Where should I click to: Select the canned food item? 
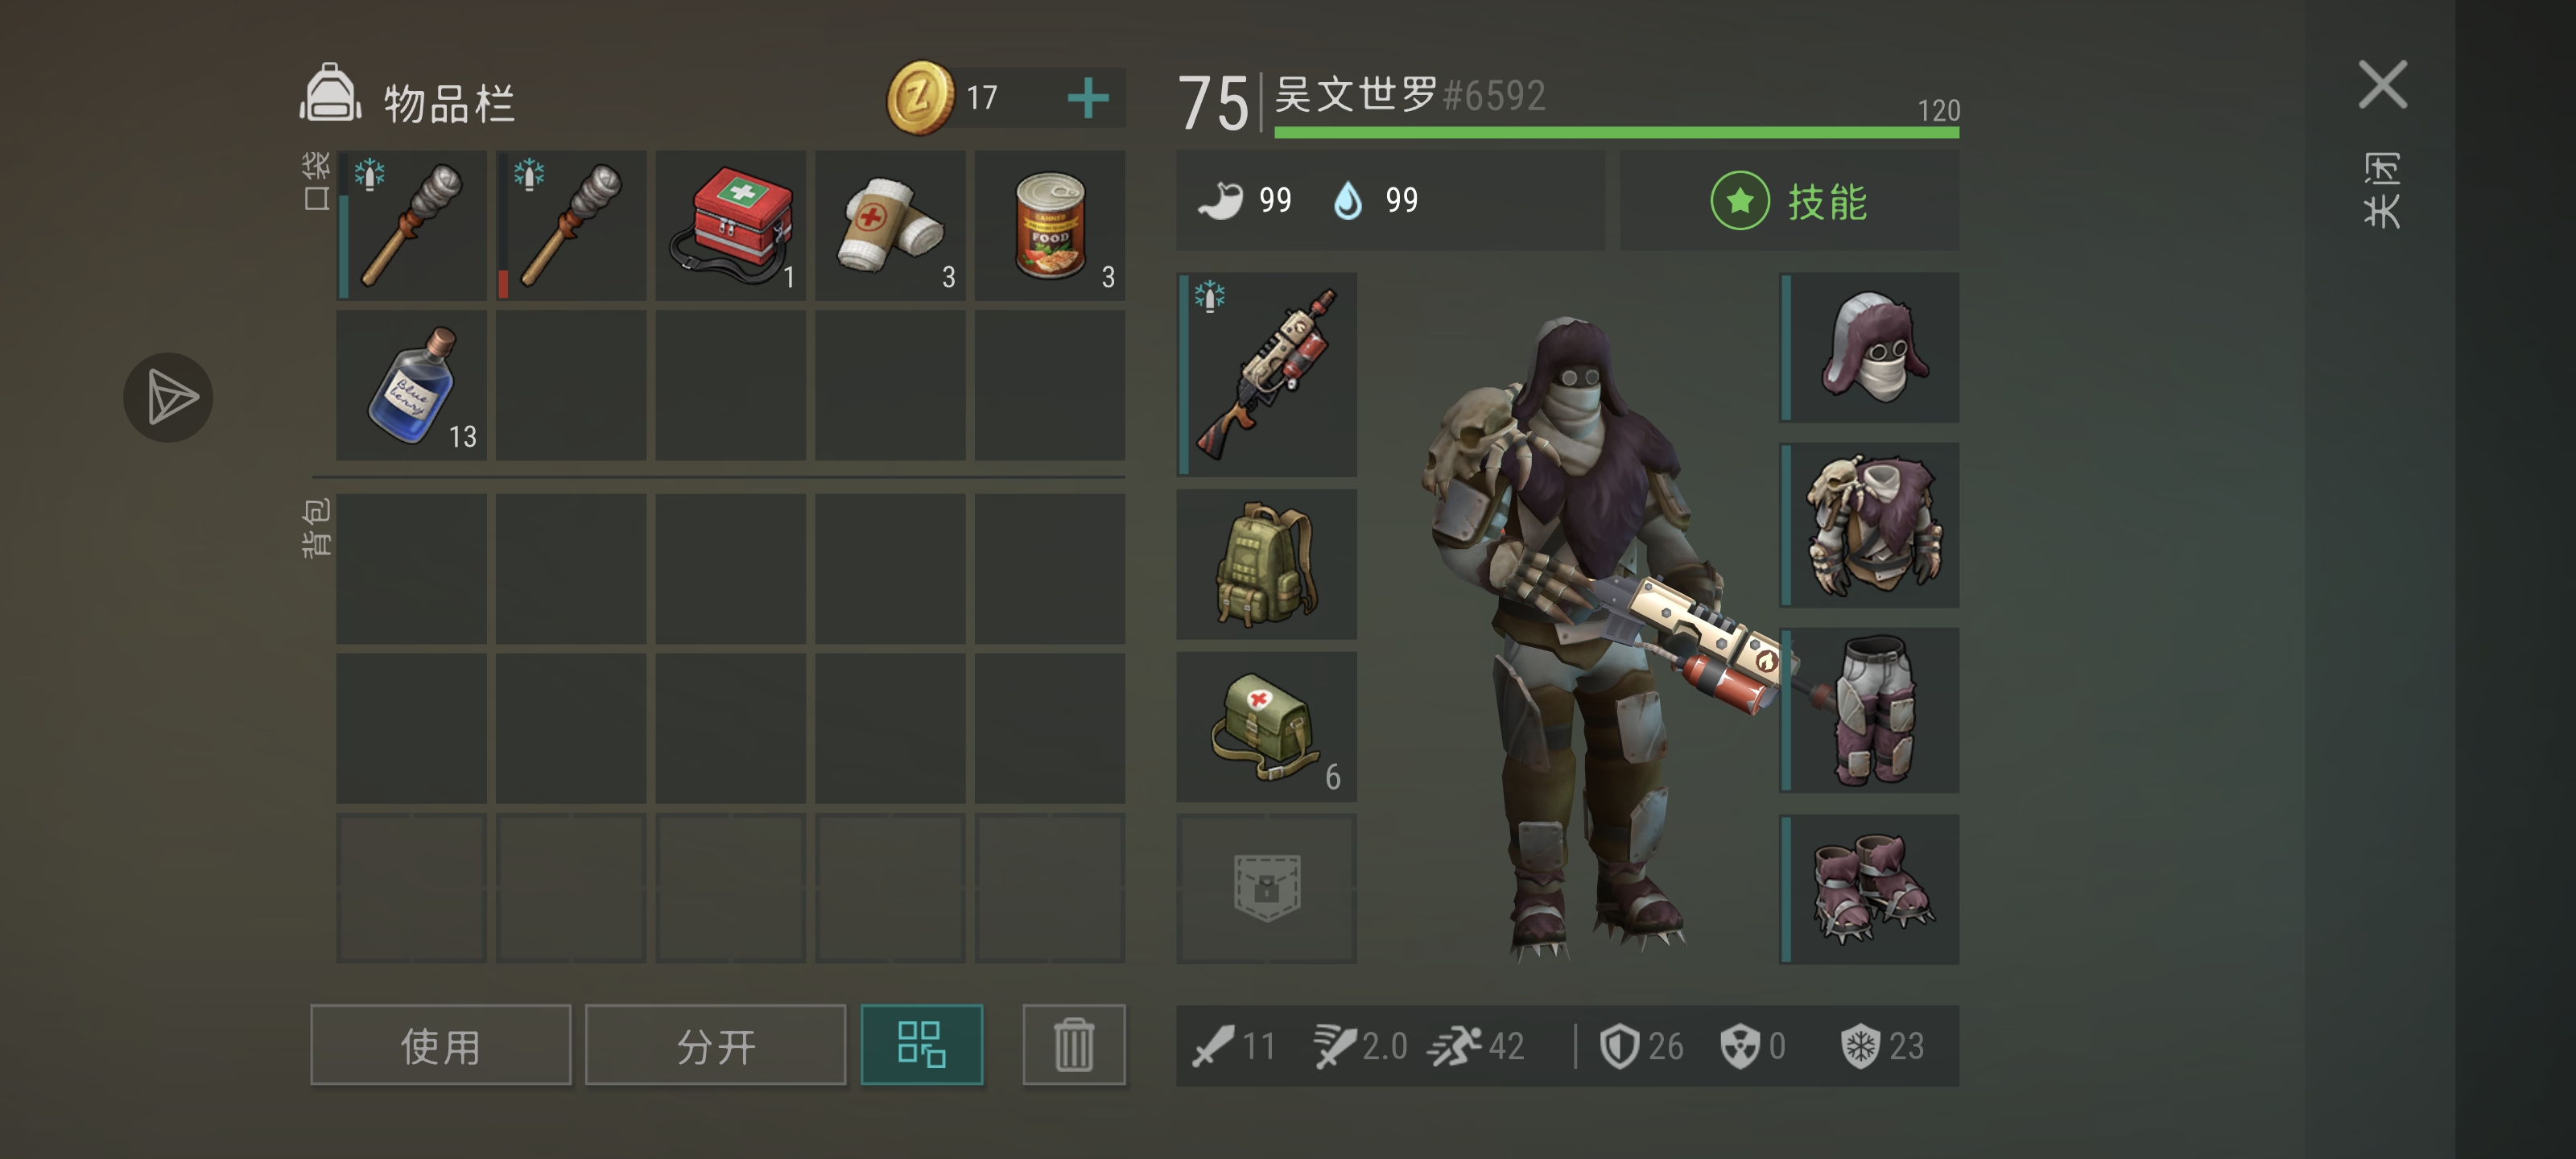pos(1050,225)
